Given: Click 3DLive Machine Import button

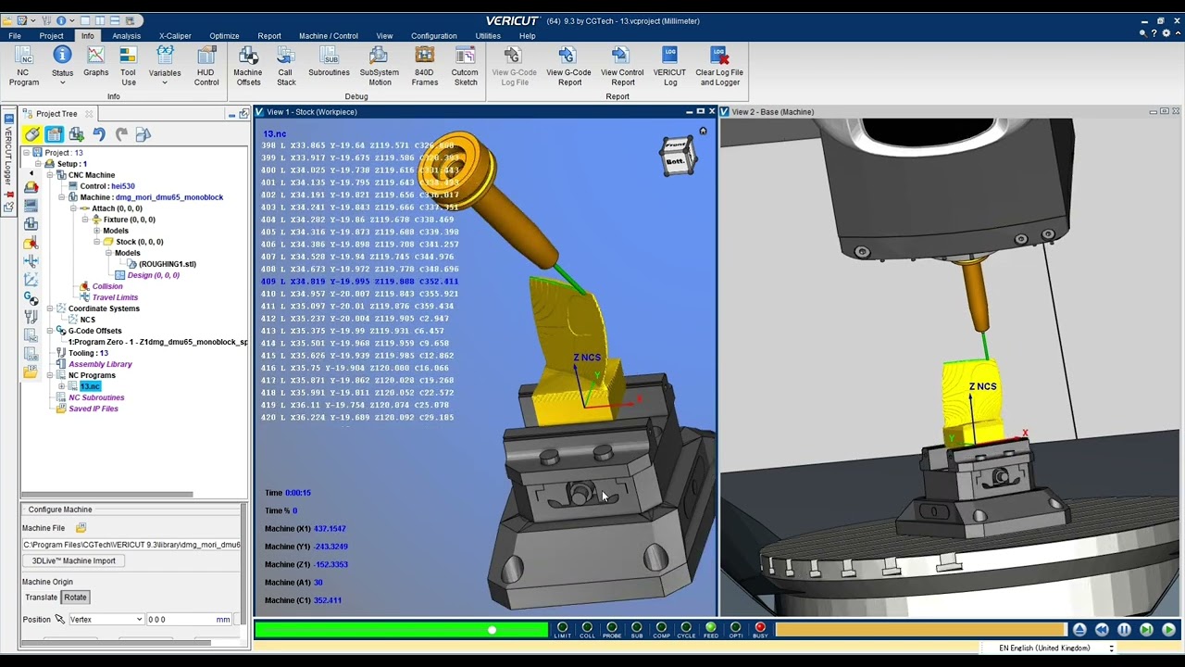Looking at the screenshot, I should [74, 561].
